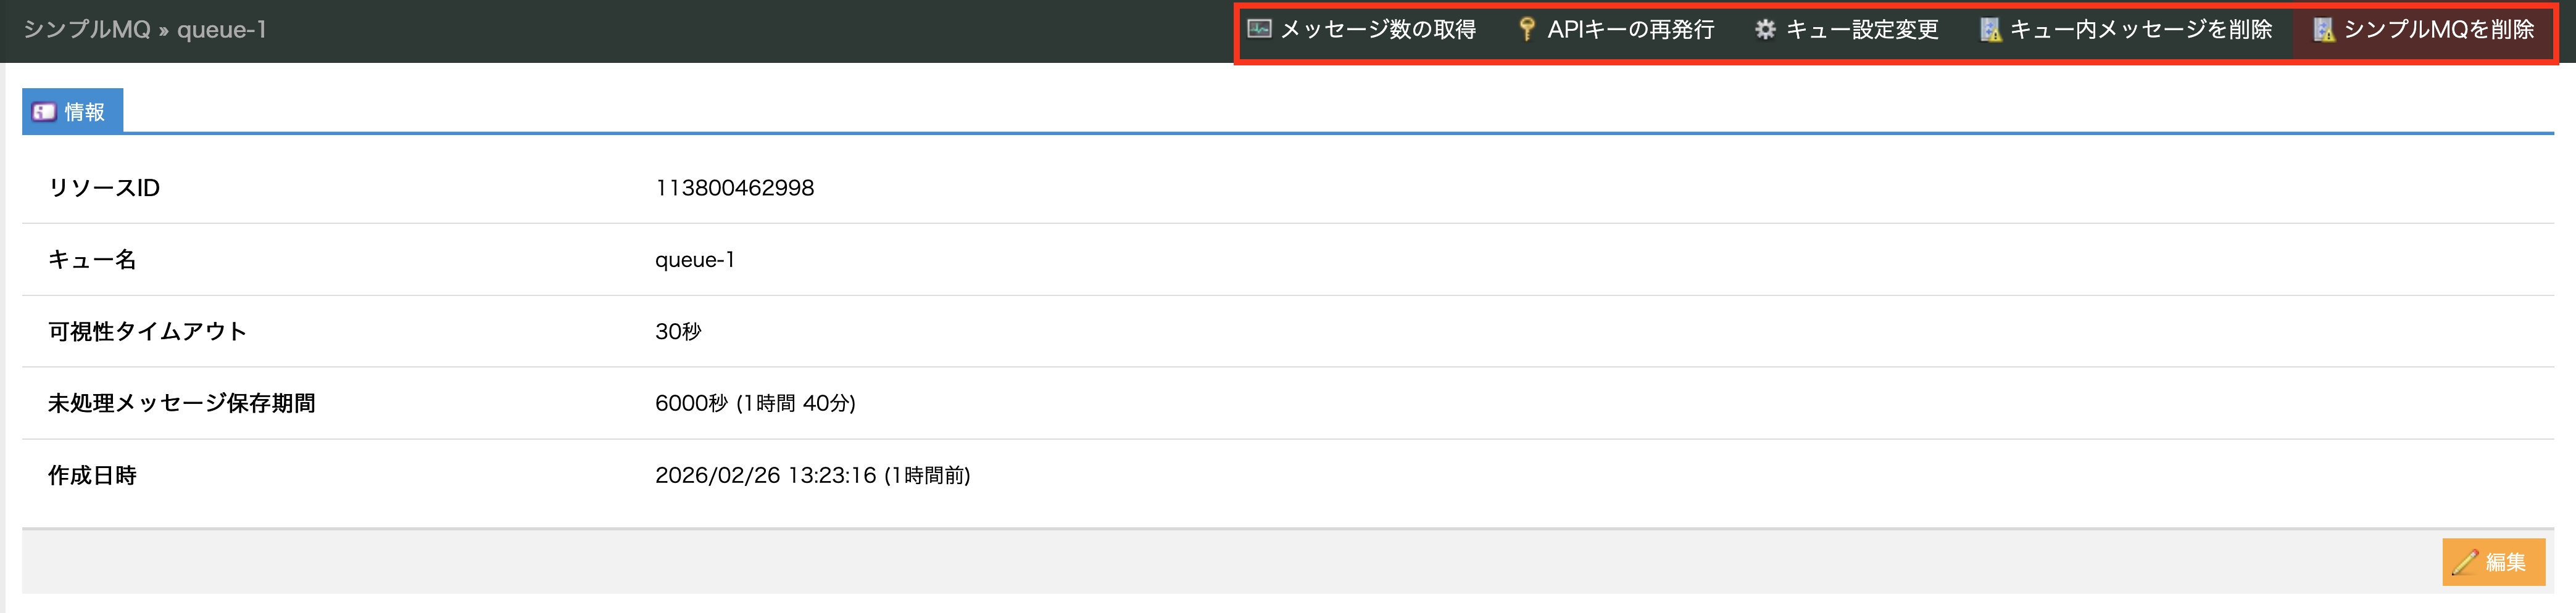Open キュー設定変更 from the toolbar
The width and height of the screenshot is (2576, 613).
click(x=1861, y=30)
